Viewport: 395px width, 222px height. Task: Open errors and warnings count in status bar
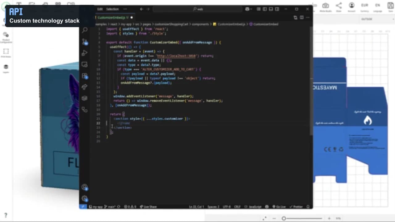click(x=130, y=207)
